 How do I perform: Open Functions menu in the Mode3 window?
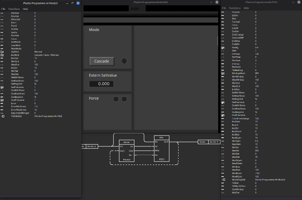[x=14, y=9]
